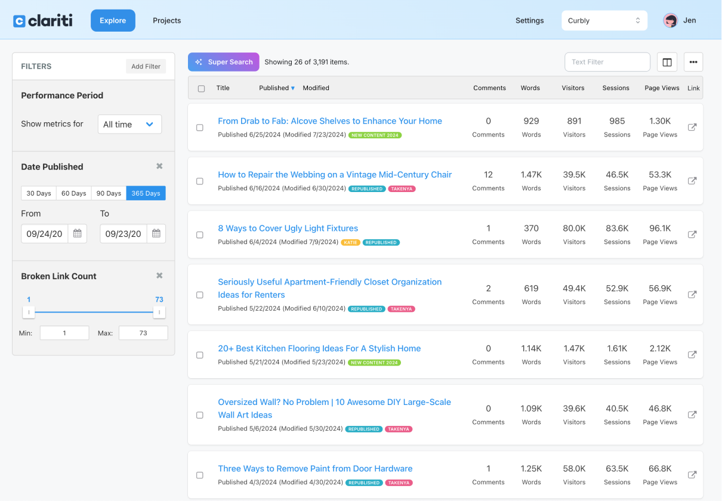Go to Projects

point(166,20)
